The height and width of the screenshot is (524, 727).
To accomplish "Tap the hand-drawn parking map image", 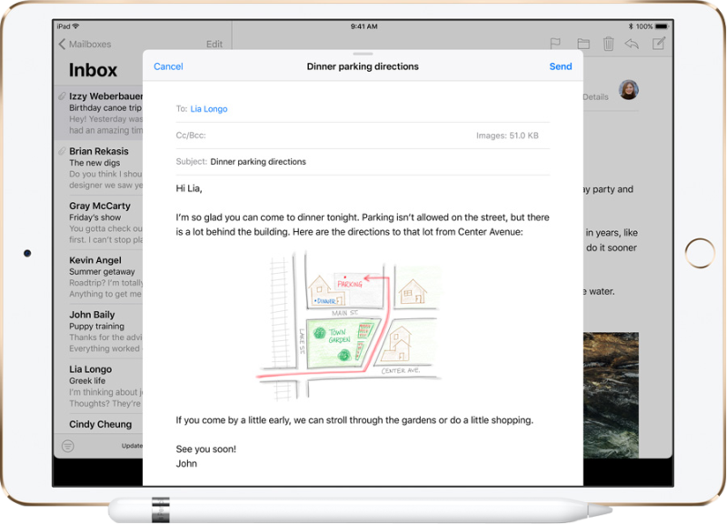I will (x=349, y=326).
